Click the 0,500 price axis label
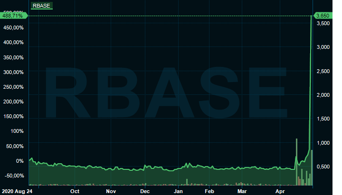Image resolution: width=342 pixels, height=195 pixels. coord(323,167)
